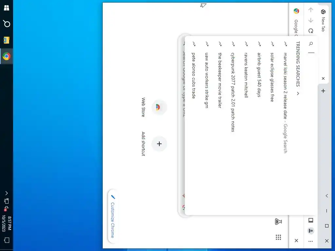The height and width of the screenshot is (251, 335).
Task: Select suggestion cyberpunk 2077 patch 2.01 patch notes
Action: pos(233,126)
